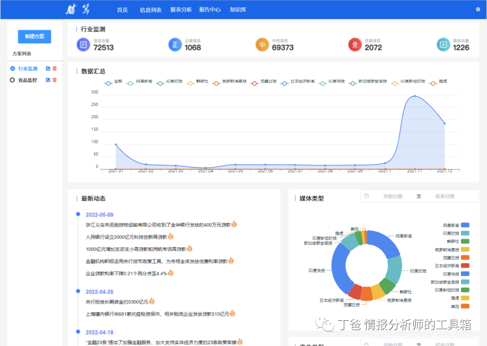Delete the 行业监测 scheme

click(x=55, y=68)
